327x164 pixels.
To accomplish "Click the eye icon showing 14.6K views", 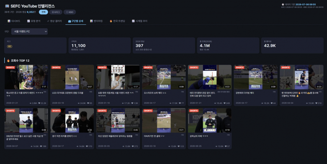I will 77,147.
